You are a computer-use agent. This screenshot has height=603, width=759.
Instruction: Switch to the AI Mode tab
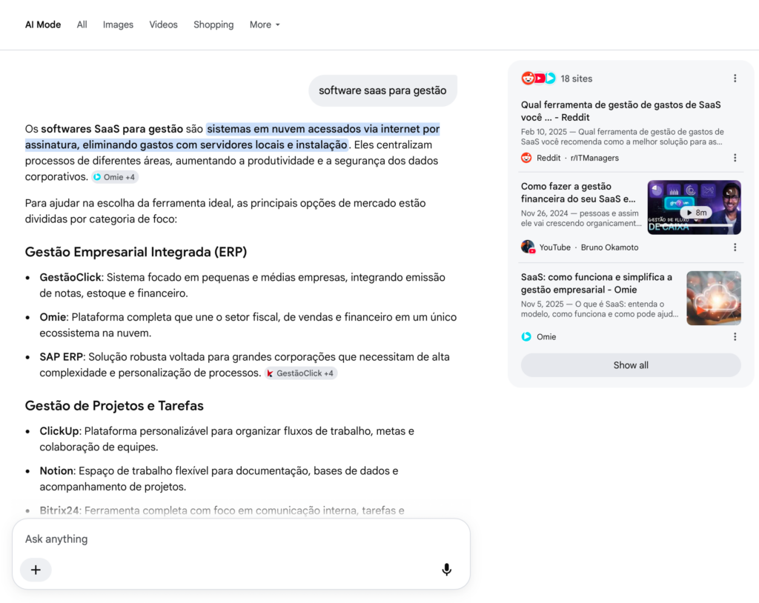[42, 24]
